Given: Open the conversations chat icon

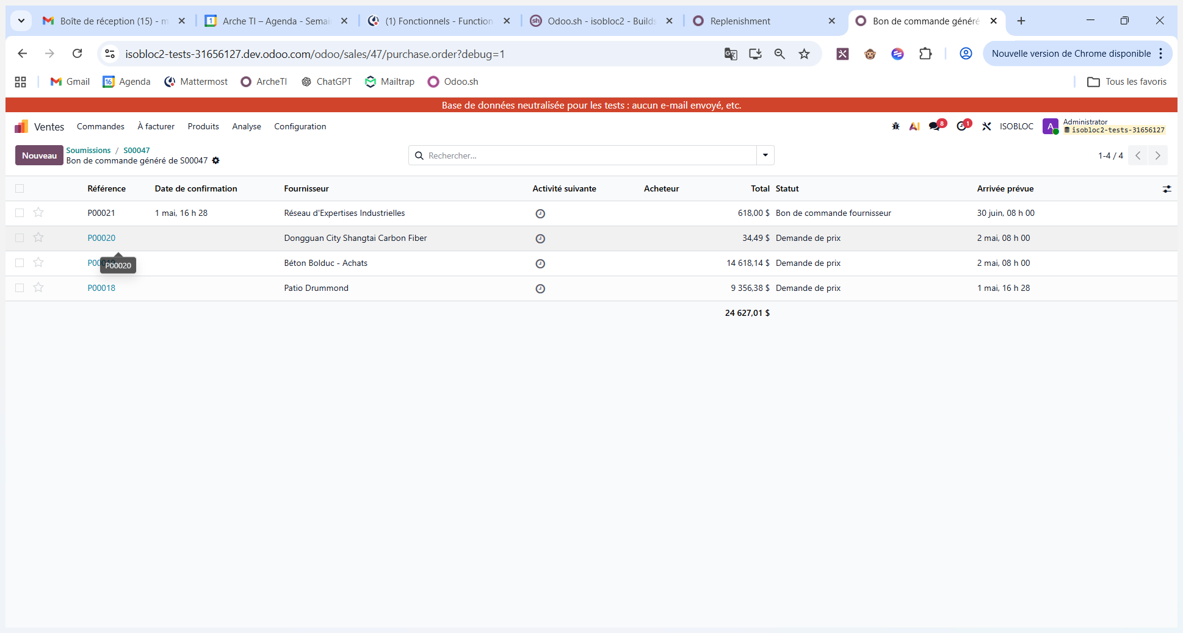Looking at the screenshot, I should point(936,126).
